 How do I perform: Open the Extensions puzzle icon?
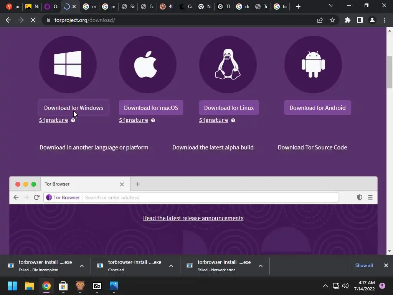[348, 20]
